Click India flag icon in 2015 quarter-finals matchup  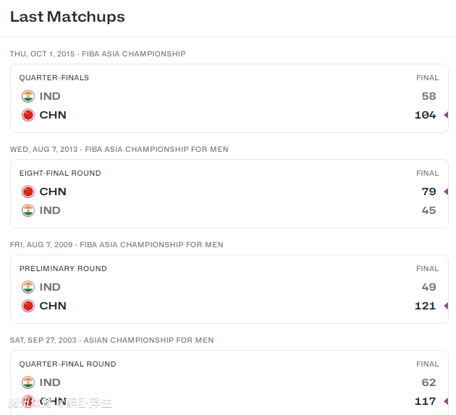point(28,96)
